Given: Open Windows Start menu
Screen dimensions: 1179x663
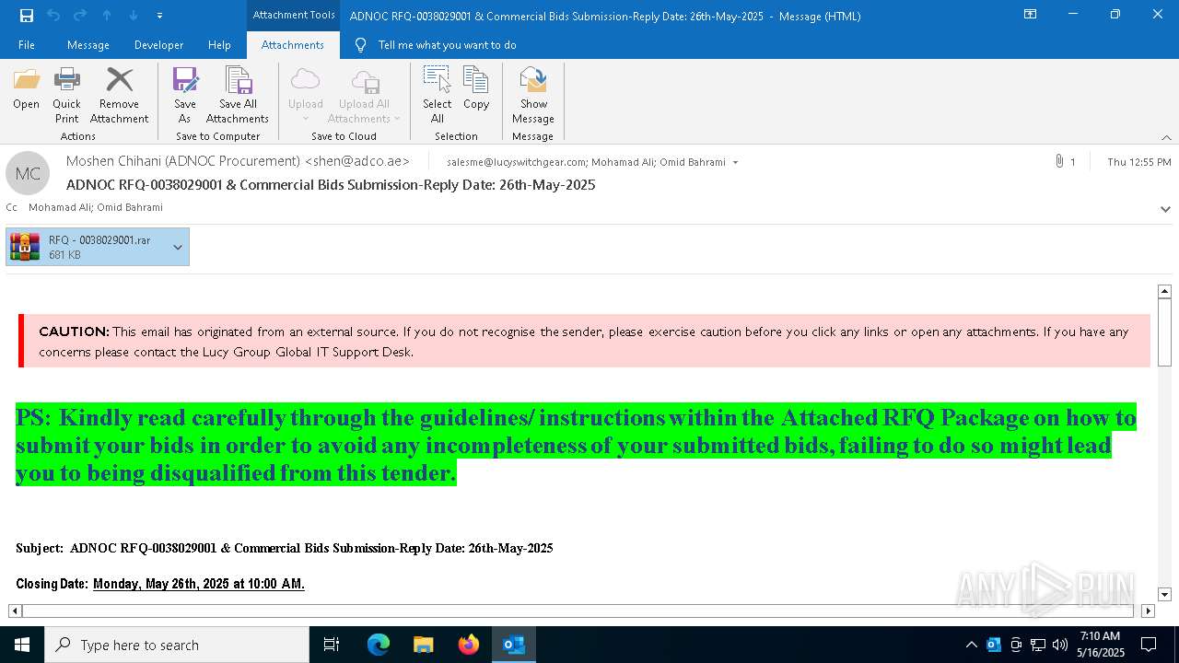Looking at the screenshot, I should (22, 645).
